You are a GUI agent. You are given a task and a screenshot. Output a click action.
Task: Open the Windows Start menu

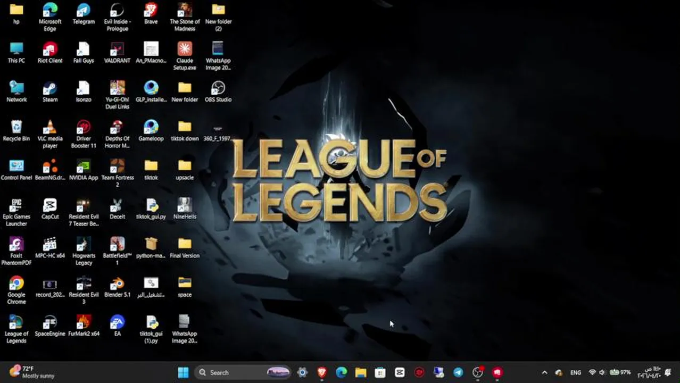click(183, 372)
